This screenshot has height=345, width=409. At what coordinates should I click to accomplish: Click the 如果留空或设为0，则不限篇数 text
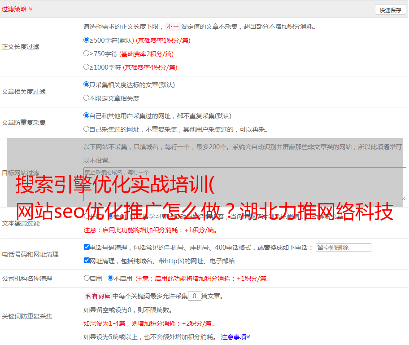pyautogui.click(x=128, y=310)
